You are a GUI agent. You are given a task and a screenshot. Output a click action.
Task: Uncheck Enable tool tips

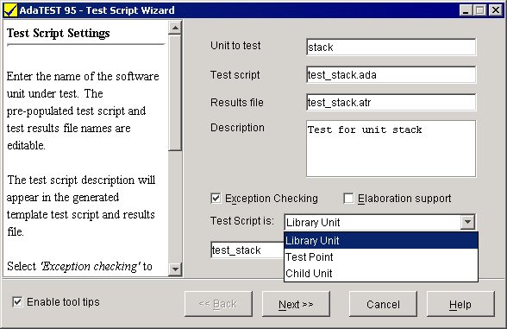17,302
